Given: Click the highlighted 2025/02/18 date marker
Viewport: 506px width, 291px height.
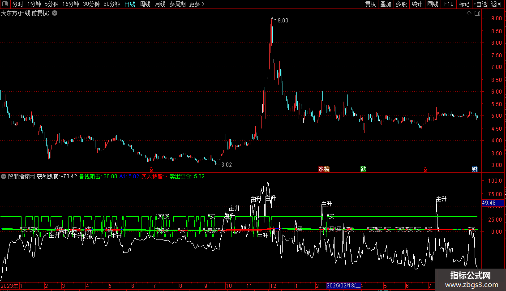Looking at the screenshot, I should pyautogui.click(x=344, y=286).
